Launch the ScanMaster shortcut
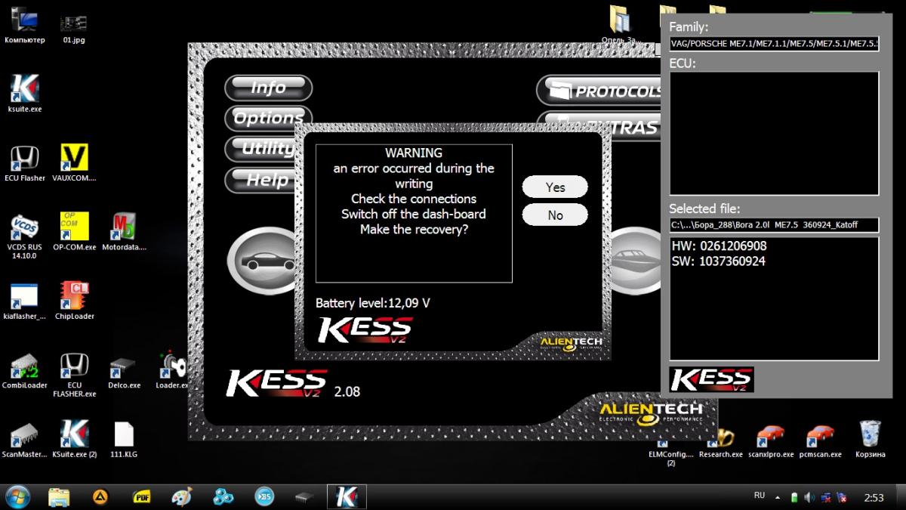The image size is (906, 510). pyautogui.click(x=24, y=439)
